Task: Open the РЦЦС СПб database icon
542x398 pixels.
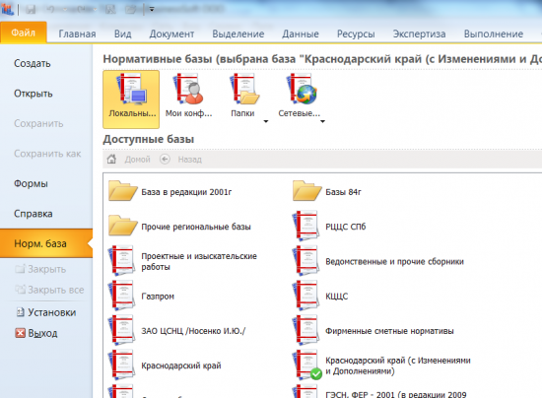Action: 305,227
